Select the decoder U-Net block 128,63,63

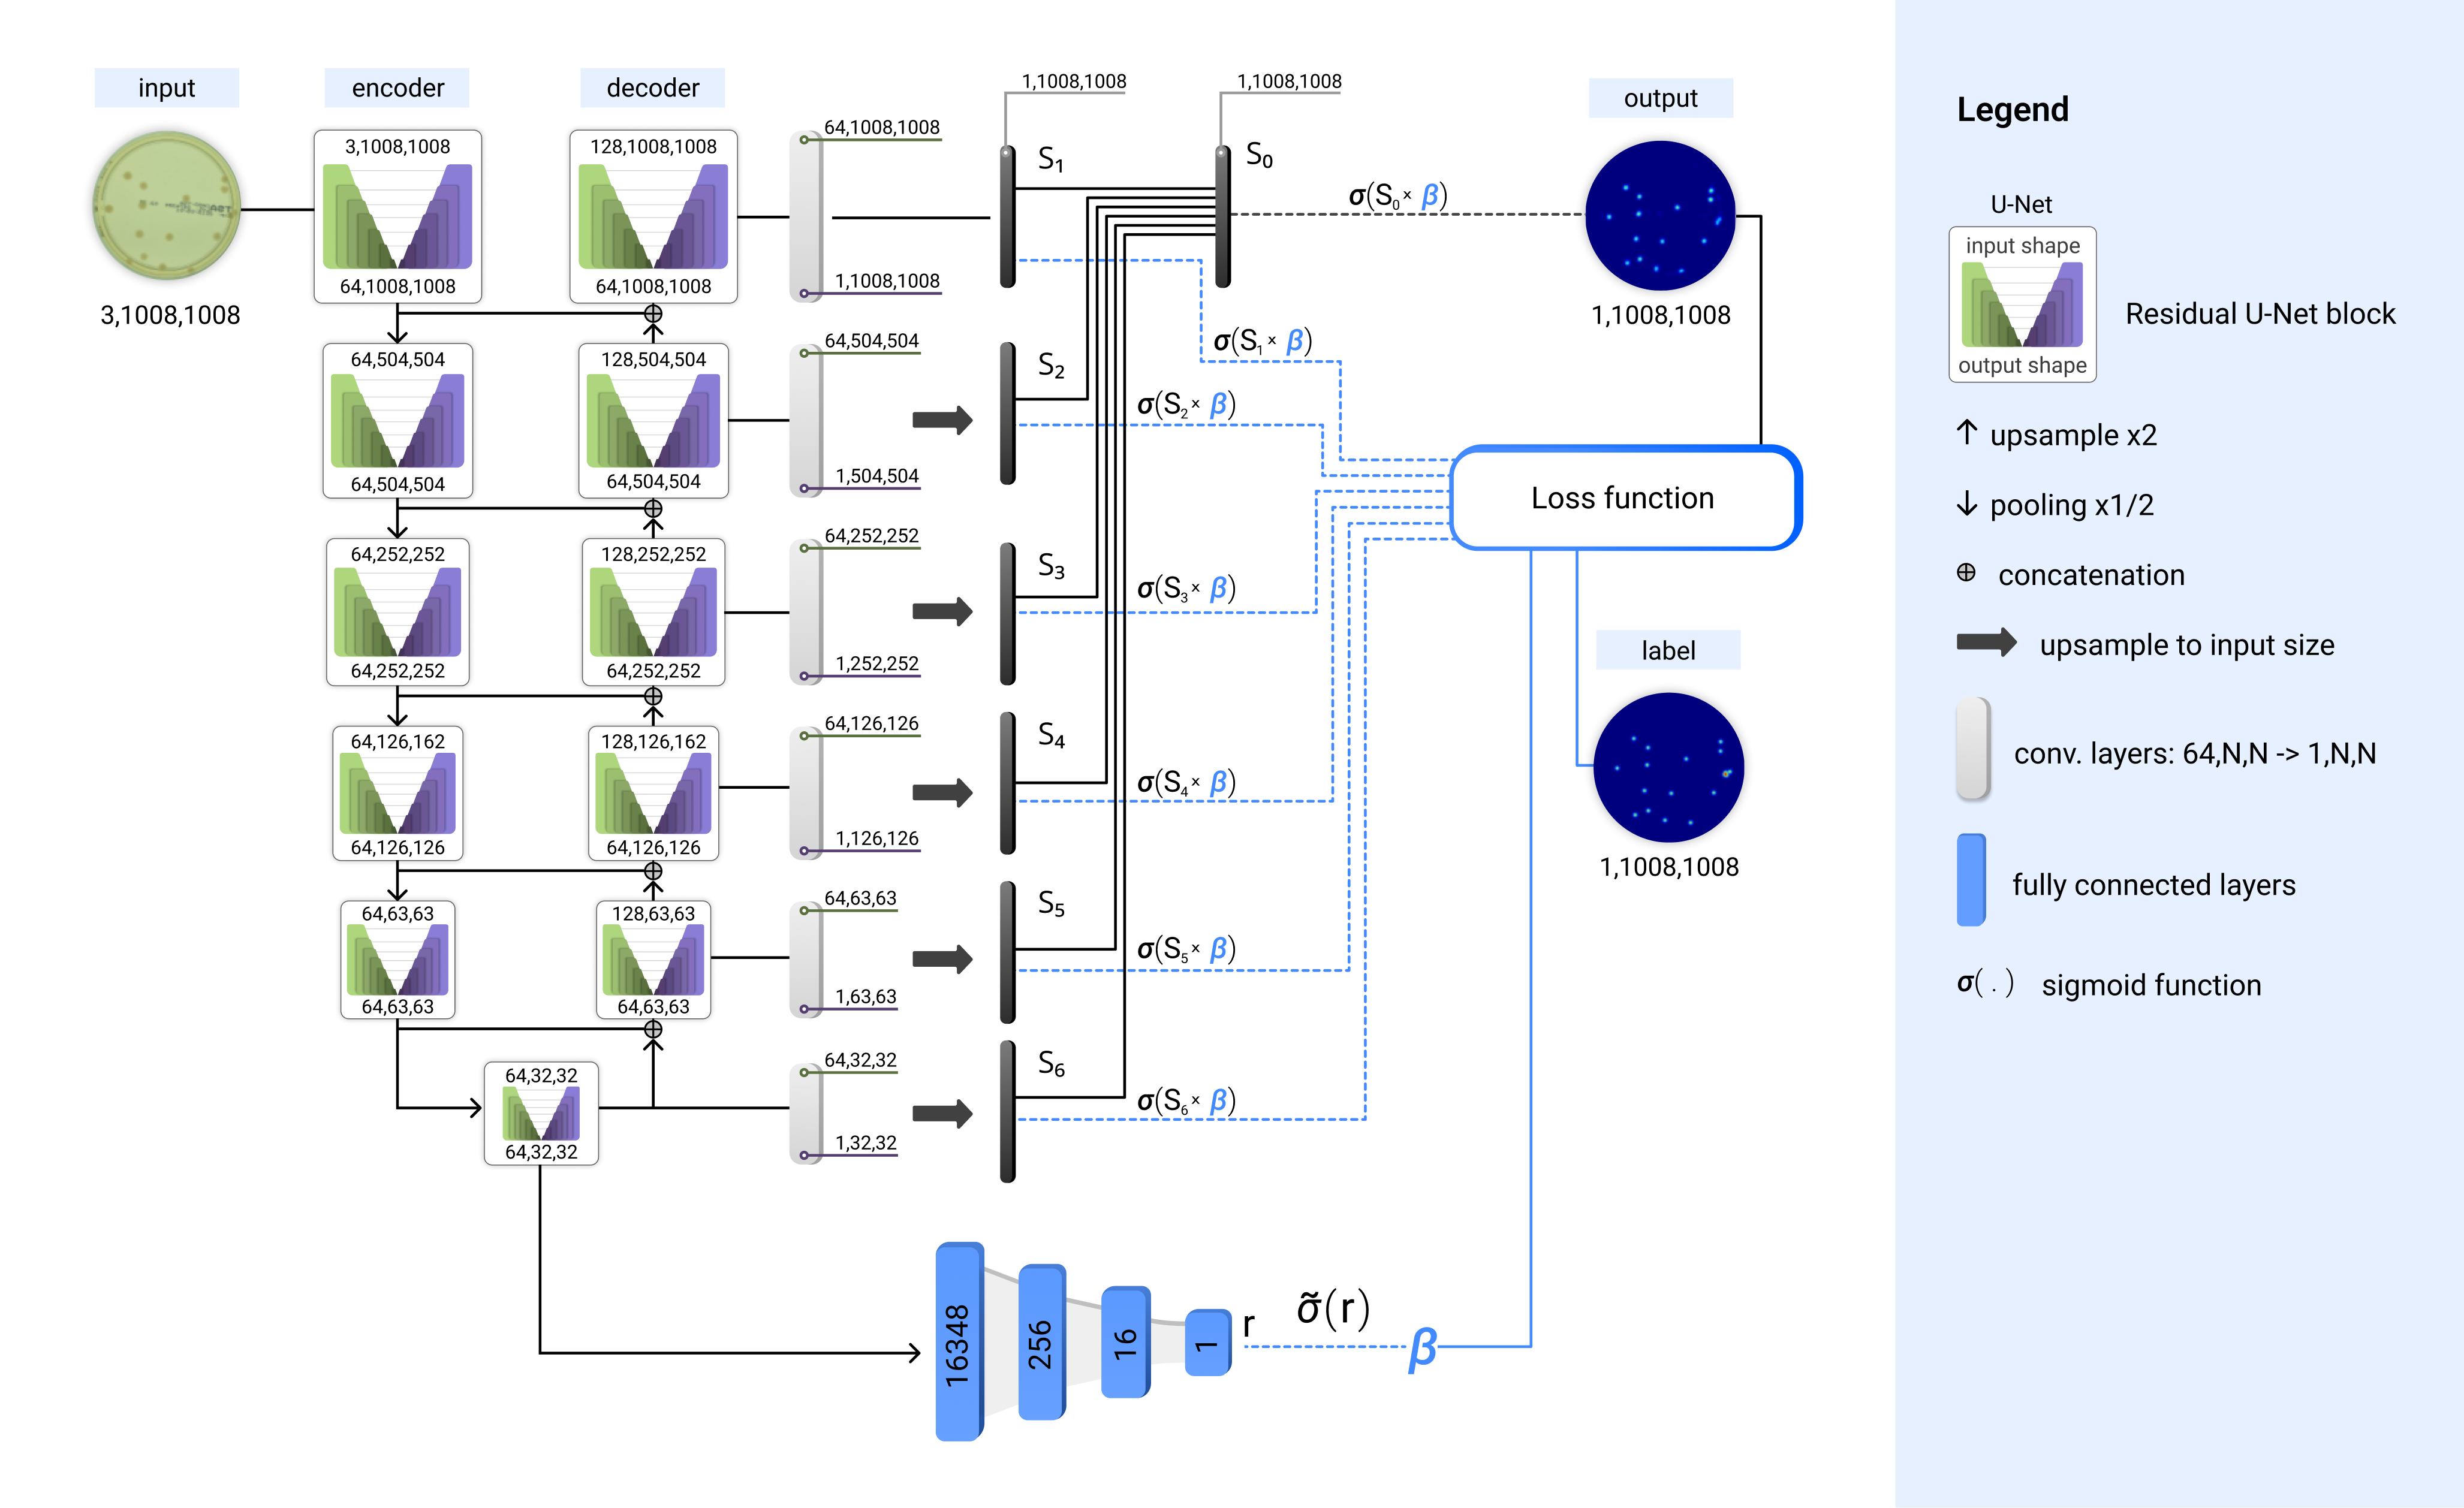click(654, 960)
